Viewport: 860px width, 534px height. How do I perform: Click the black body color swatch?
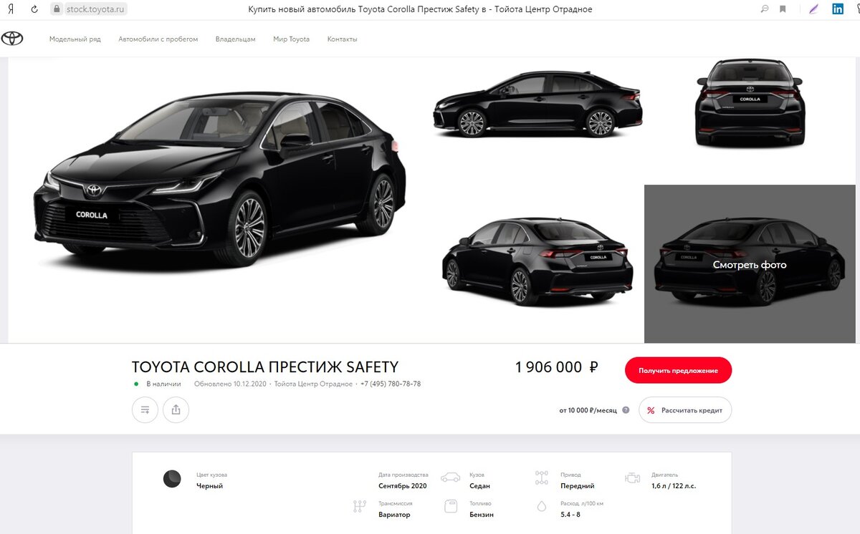pos(172,479)
